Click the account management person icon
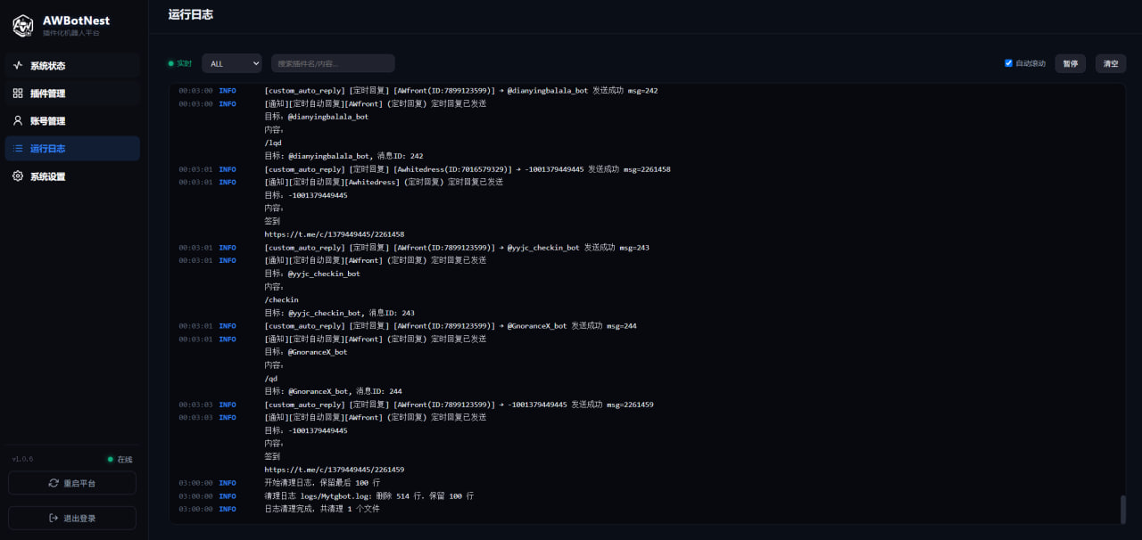Viewport: 1142px width, 540px height. tap(18, 121)
